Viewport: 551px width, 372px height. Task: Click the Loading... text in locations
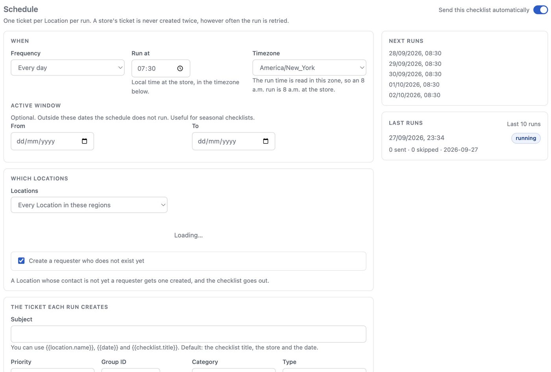[189, 235]
